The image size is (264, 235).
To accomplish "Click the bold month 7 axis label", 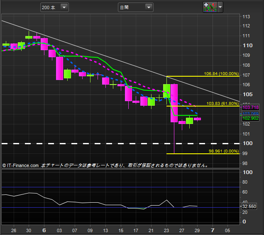I will [x=213, y=230].
